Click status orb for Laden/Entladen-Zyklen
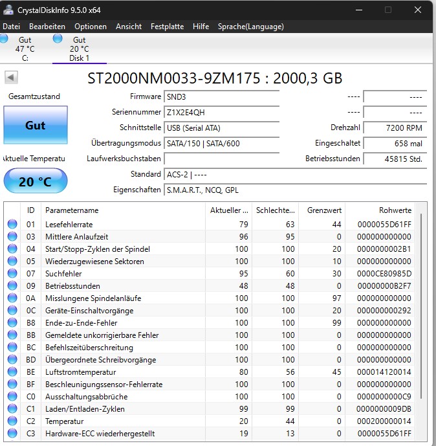Viewport: 436px width, 446px height. click(x=12, y=408)
